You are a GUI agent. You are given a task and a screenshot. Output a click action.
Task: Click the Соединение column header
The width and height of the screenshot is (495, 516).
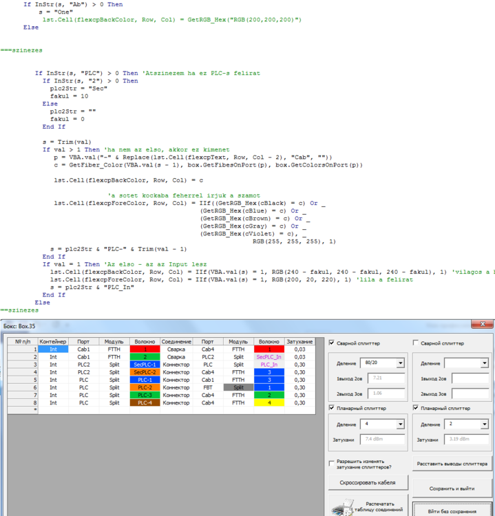[x=176, y=341]
